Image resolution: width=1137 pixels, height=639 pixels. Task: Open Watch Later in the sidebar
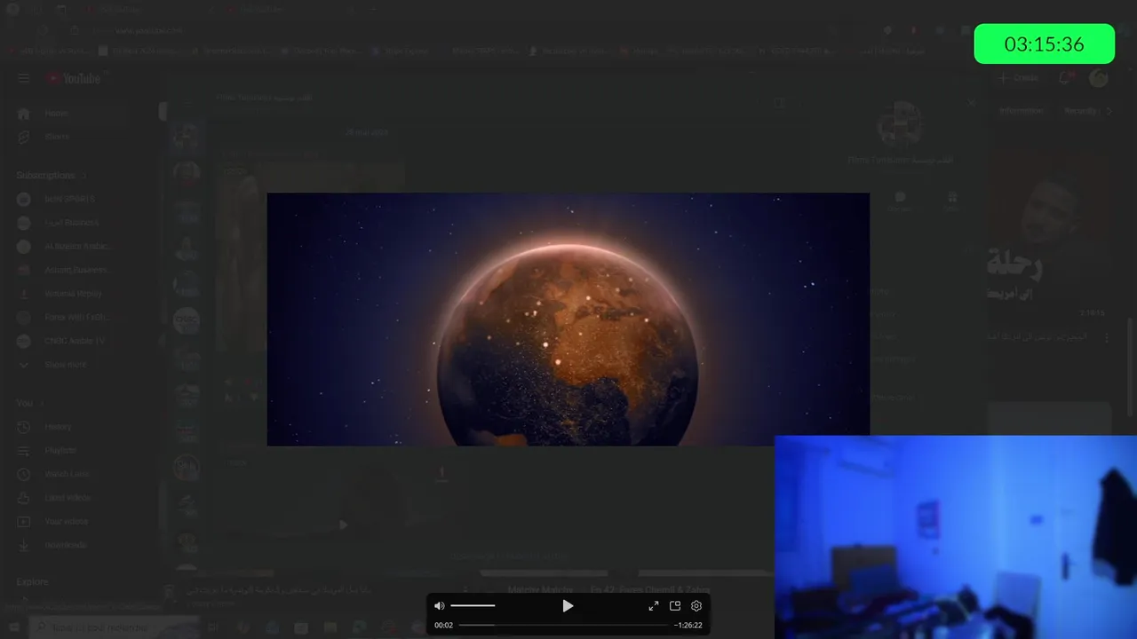click(68, 474)
